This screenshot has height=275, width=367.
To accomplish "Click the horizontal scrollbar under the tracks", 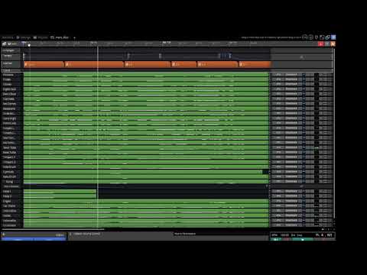I will coord(53,229).
